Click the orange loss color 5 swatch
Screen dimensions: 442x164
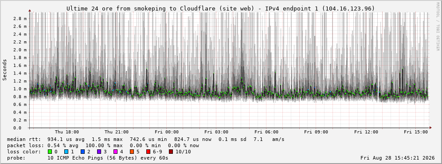point(132,152)
